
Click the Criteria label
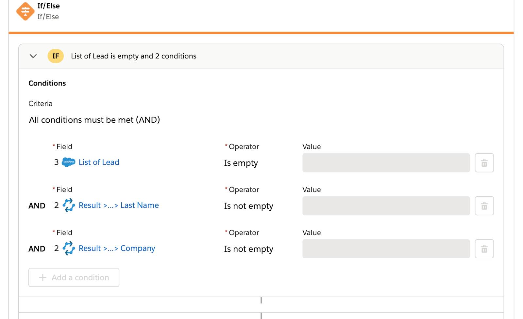click(x=40, y=104)
